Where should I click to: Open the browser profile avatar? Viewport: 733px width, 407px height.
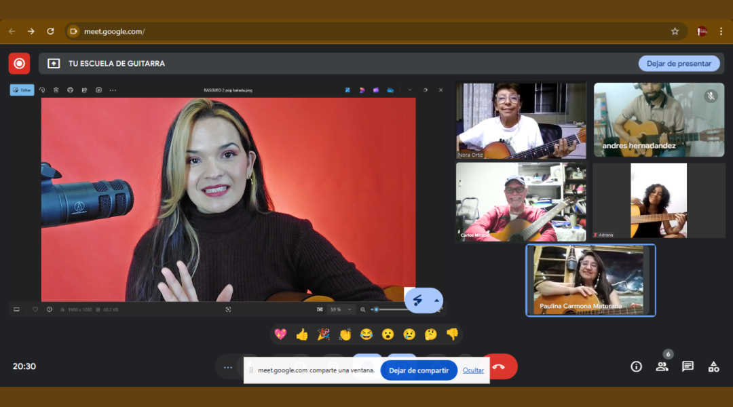(702, 31)
